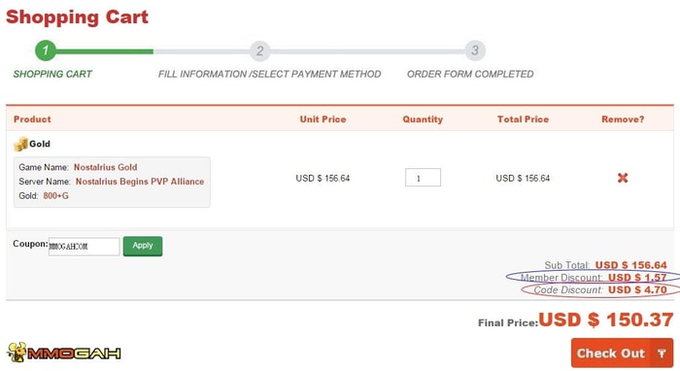Click the Final Price amount

click(606, 320)
